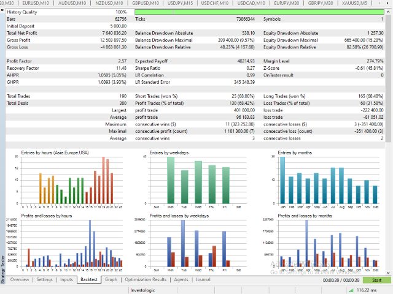Switch to the EURUSD,M10 chart tab

34,4
